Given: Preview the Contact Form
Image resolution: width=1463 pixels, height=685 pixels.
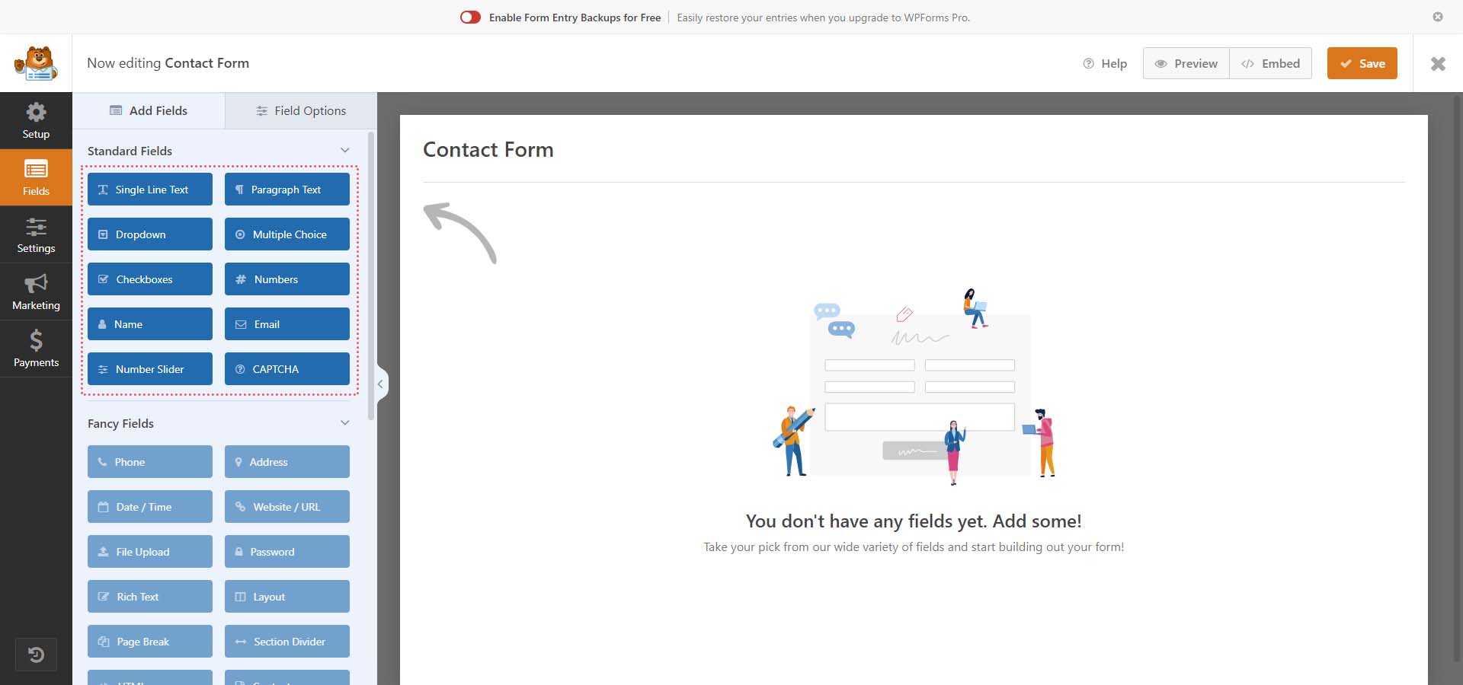Looking at the screenshot, I should 1186,63.
